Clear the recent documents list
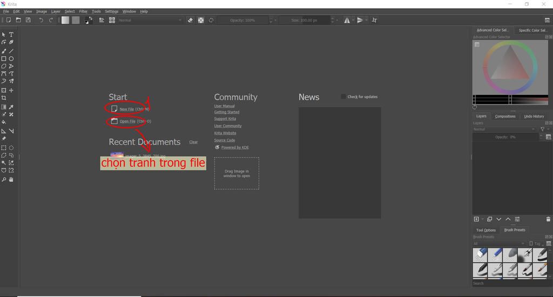553x297 pixels. click(x=193, y=142)
